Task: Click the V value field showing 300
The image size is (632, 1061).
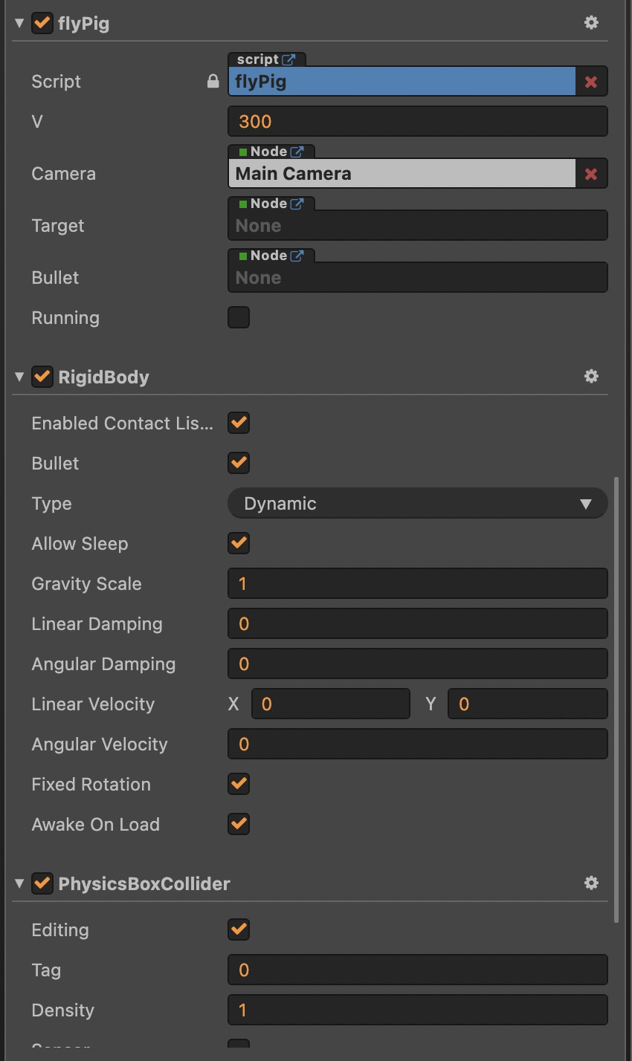Action: coord(417,122)
